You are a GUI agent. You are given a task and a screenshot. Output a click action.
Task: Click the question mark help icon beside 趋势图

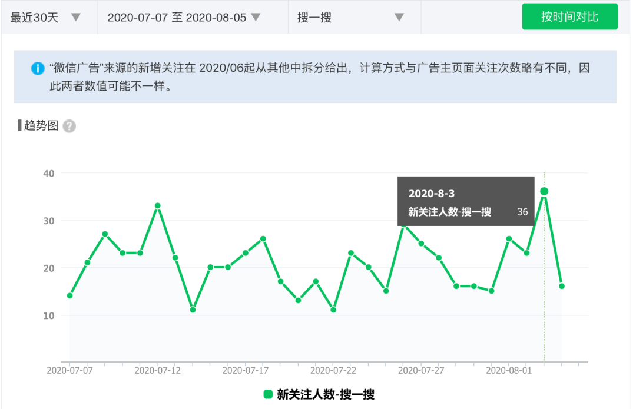(69, 126)
